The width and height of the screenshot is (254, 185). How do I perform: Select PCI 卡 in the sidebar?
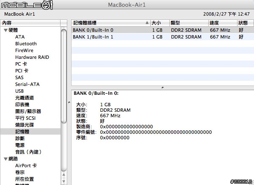pos(22,71)
